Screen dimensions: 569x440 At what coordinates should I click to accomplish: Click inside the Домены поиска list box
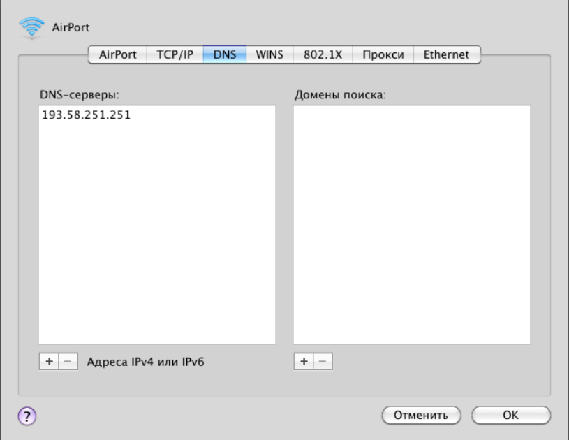pyautogui.click(x=412, y=223)
